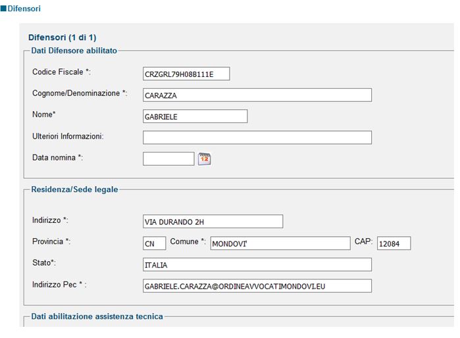Focus the Indirizzo field VIA DURANDO 2H

tap(213, 222)
